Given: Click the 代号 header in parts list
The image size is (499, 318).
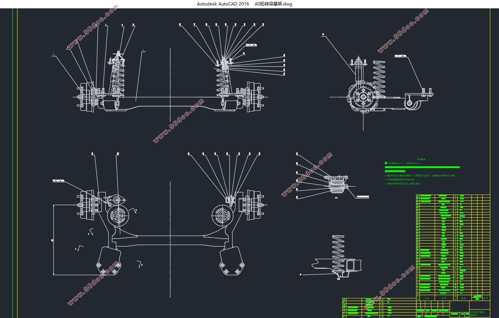Looking at the screenshot, I should [x=427, y=298].
